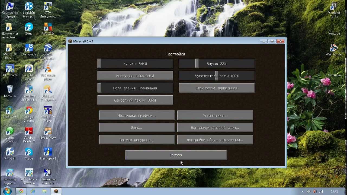The height and width of the screenshot is (195, 347).
Task: Open Документы на victori folder icon
Action: point(10,31)
